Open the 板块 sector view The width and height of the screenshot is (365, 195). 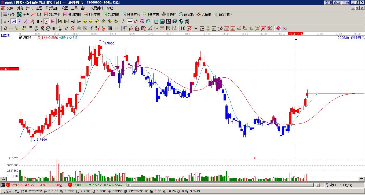(23, 14)
